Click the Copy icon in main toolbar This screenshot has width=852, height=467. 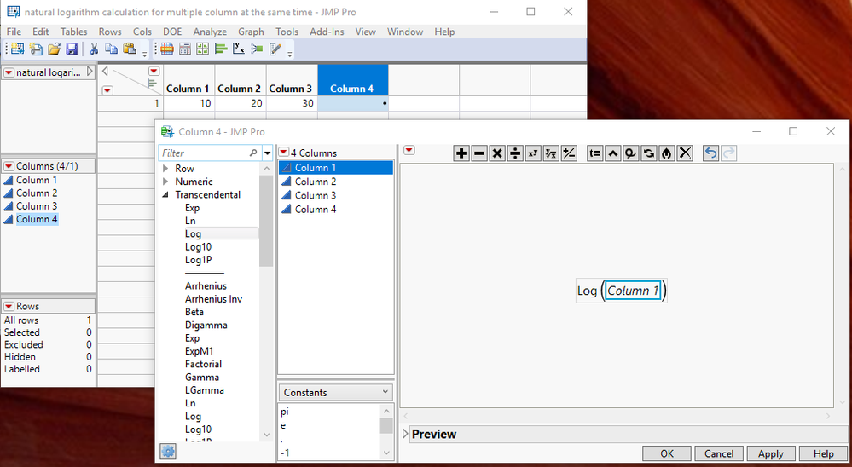[x=112, y=49]
